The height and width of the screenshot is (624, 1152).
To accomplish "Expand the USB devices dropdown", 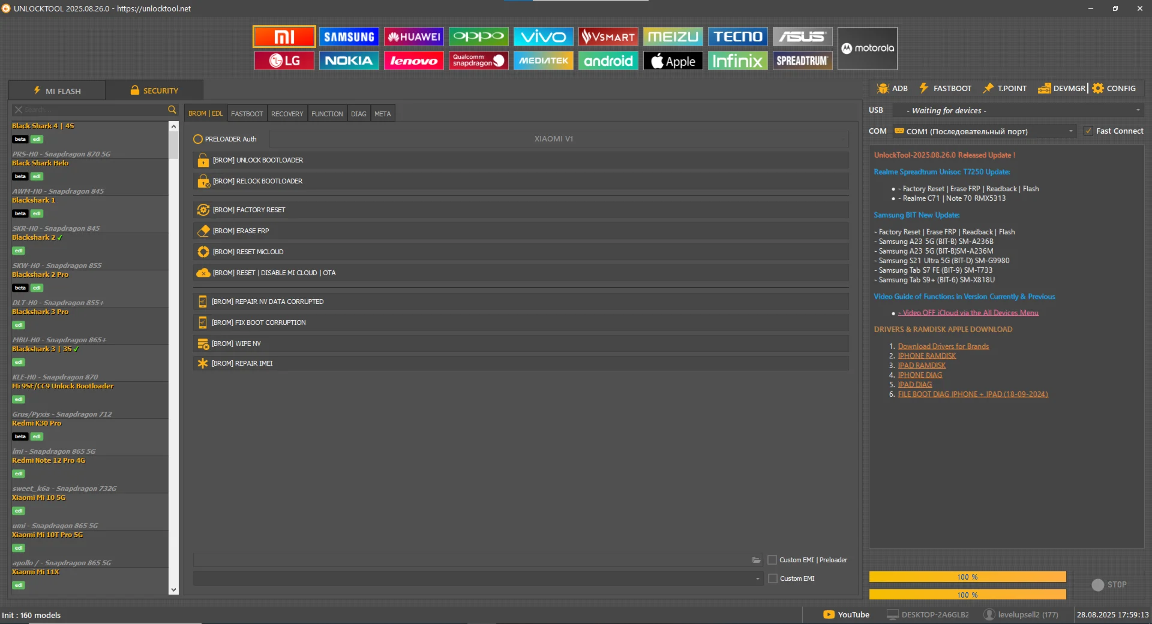I will pyautogui.click(x=1138, y=110).
